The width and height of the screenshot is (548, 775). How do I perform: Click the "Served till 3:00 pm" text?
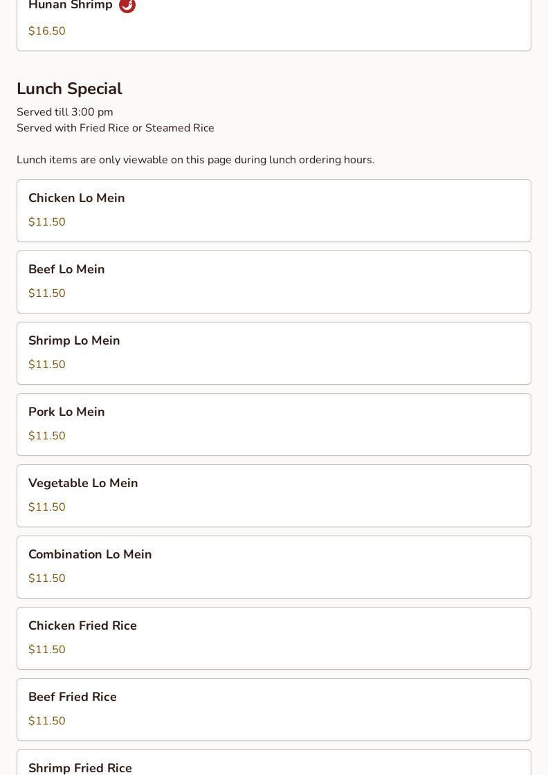click(x=65, y=112)
